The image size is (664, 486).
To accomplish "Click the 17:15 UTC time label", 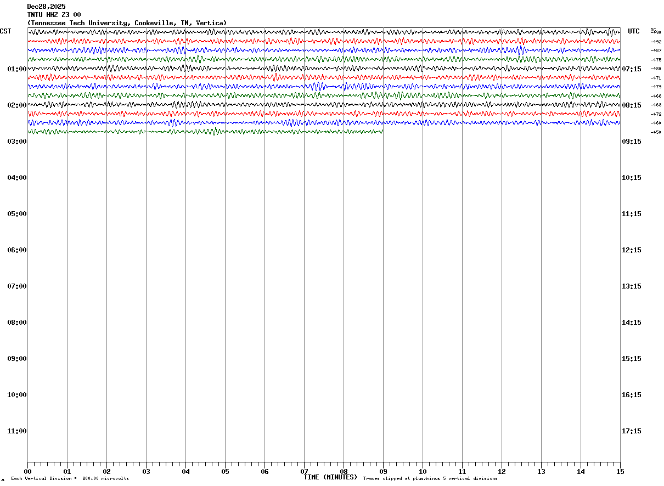I will (x=632, y=431).
